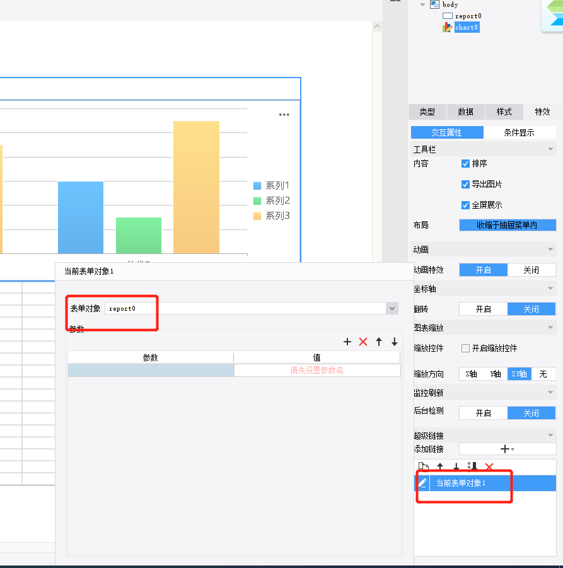Switch to the 数据 tab
This screenshot has width=563, height=568.
pyautogui.click(x=465, y=112)
